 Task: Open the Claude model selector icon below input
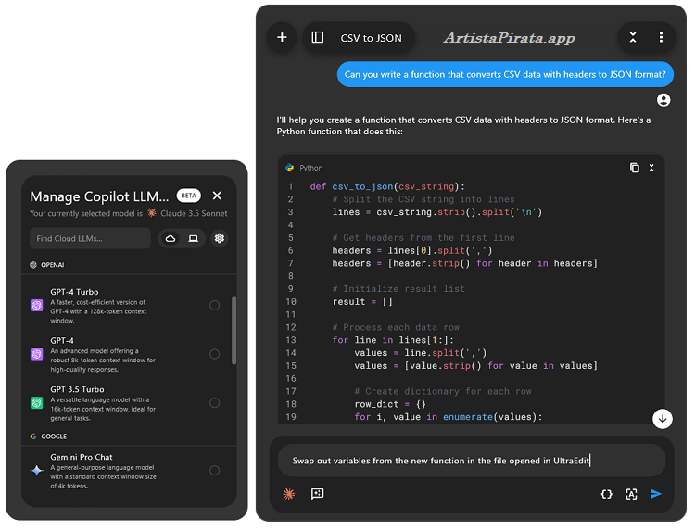tap(289, 494)
